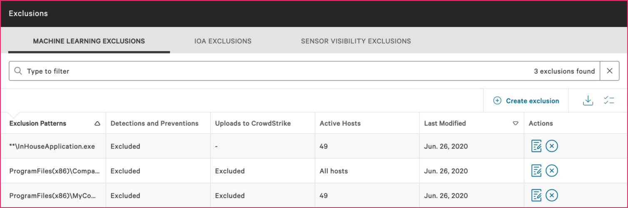The image size is (628, 208).
Task: Delete the ProgramFiles(x86)\MyCo... exclusion
Action: (x=552, y=195)
